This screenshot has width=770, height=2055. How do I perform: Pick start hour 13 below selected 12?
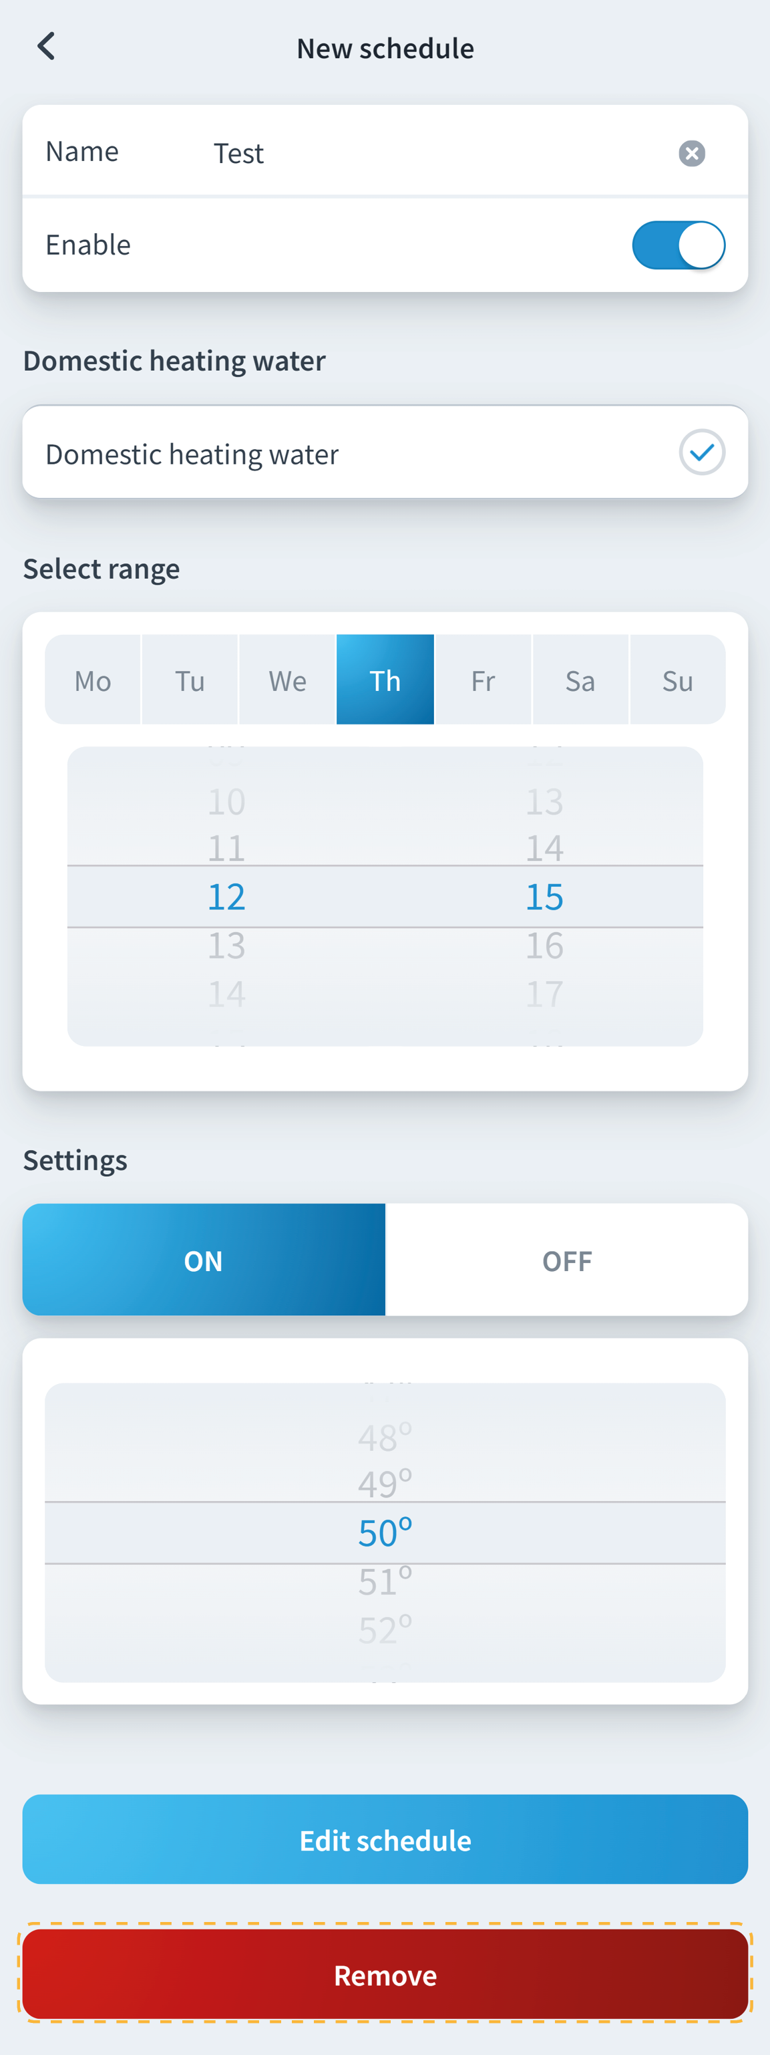[226, 946]
